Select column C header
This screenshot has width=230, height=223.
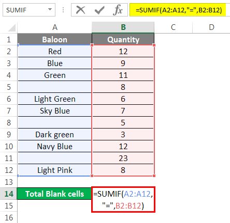(173, 27)
